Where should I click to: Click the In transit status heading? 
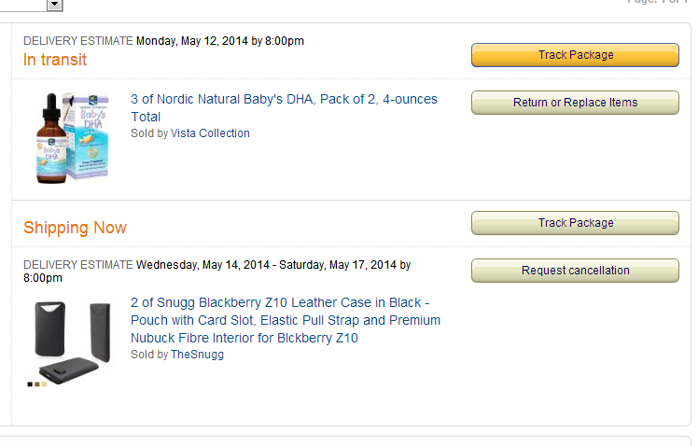(x=55, y=60)
